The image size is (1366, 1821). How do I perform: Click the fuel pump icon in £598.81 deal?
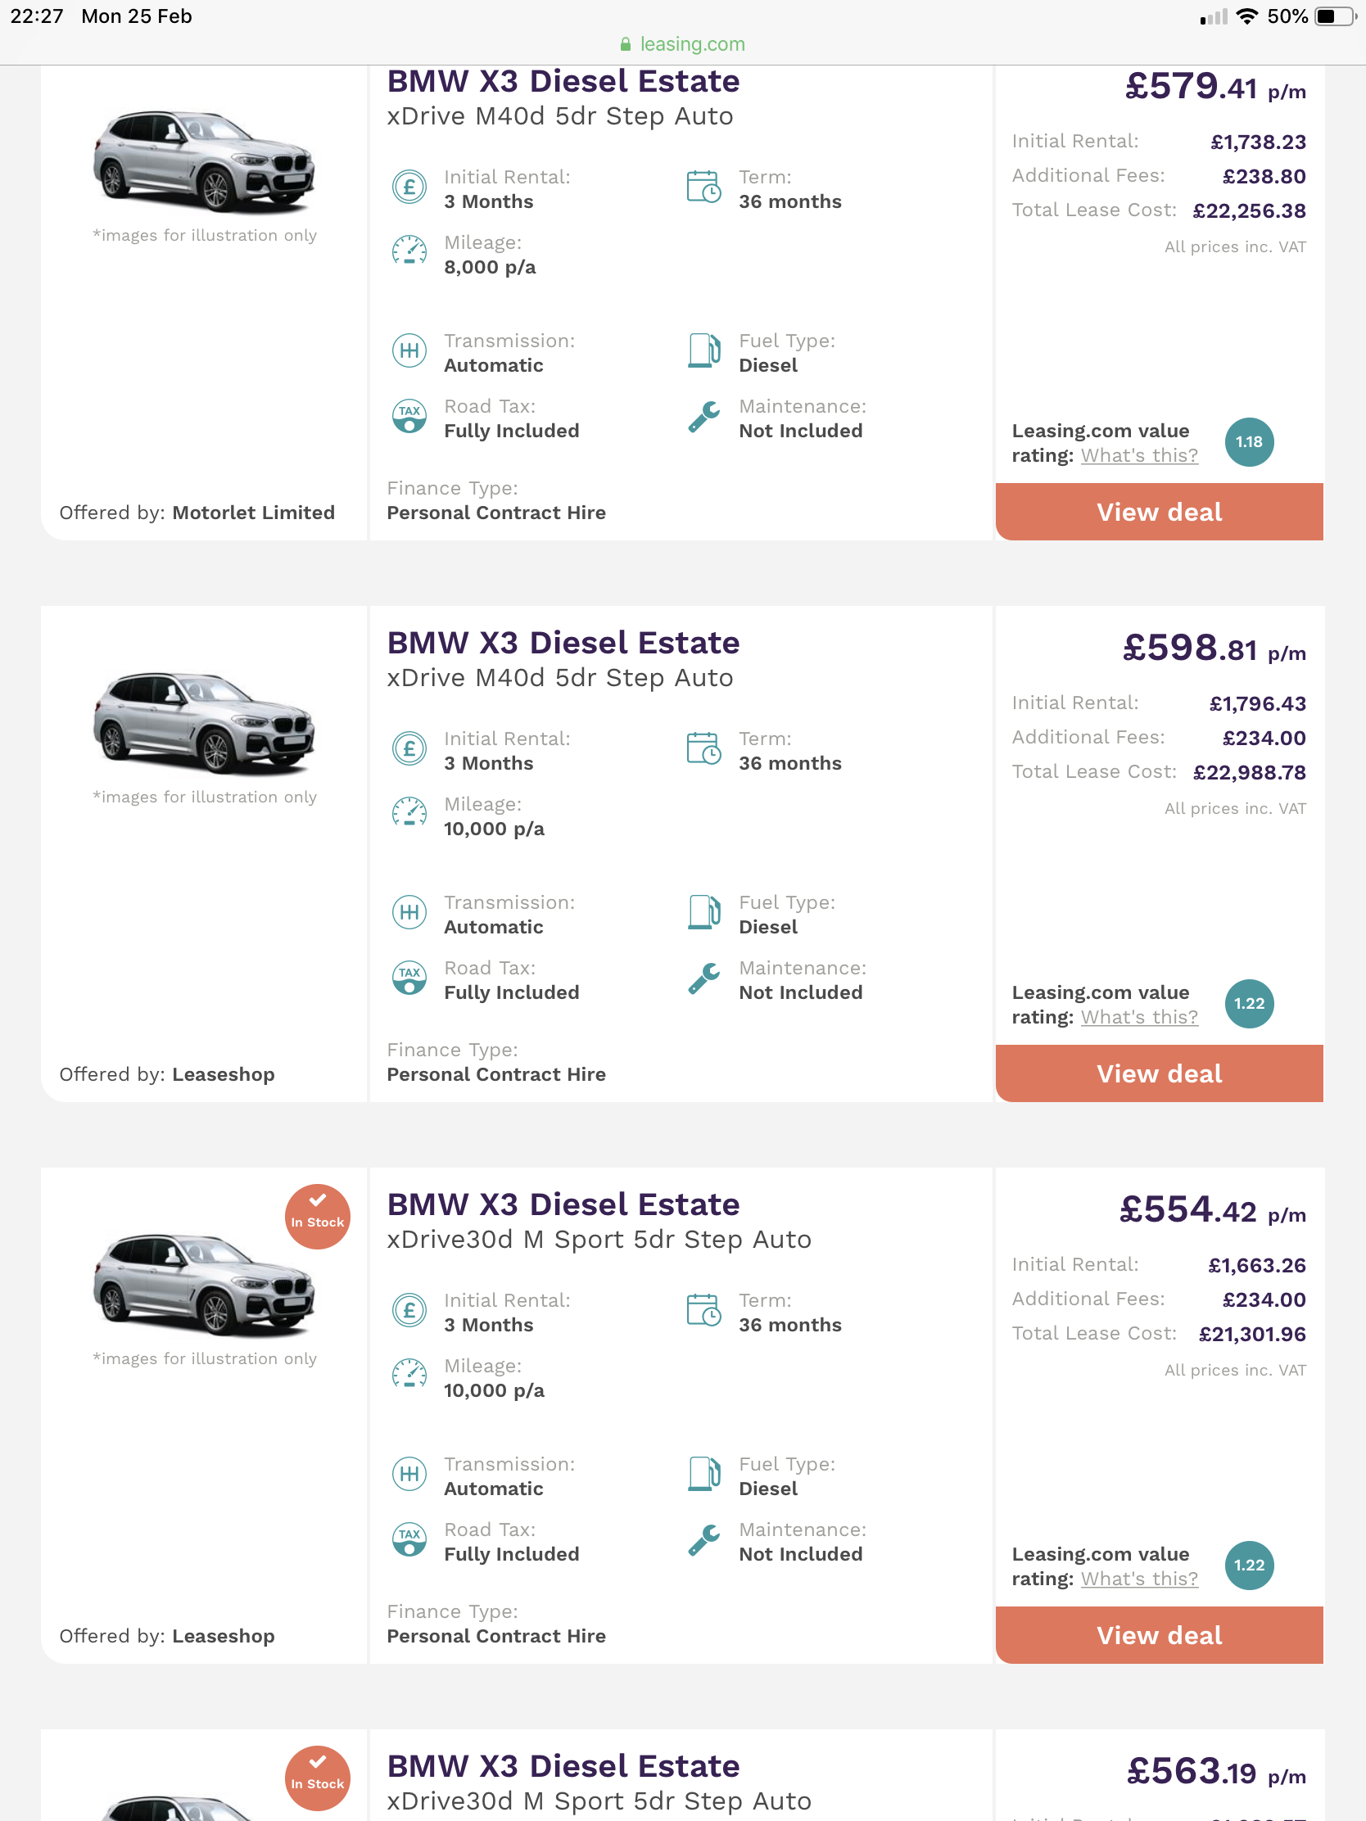(703, 913)
